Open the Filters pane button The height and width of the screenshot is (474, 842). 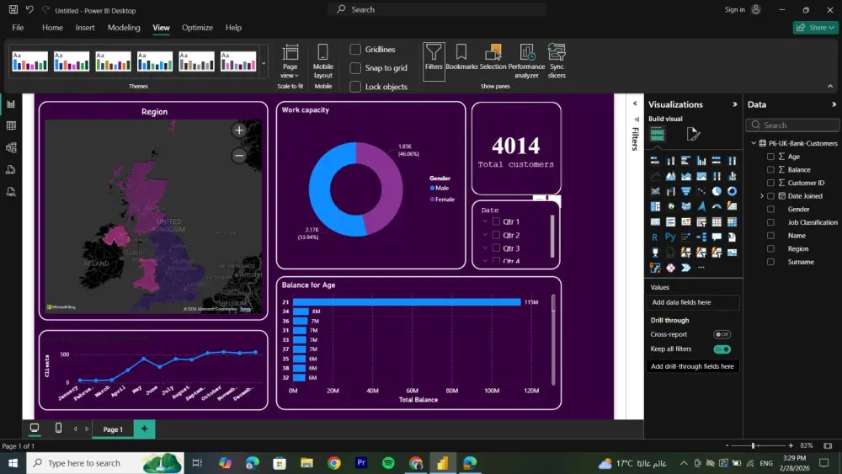click(x=434, y=61)
